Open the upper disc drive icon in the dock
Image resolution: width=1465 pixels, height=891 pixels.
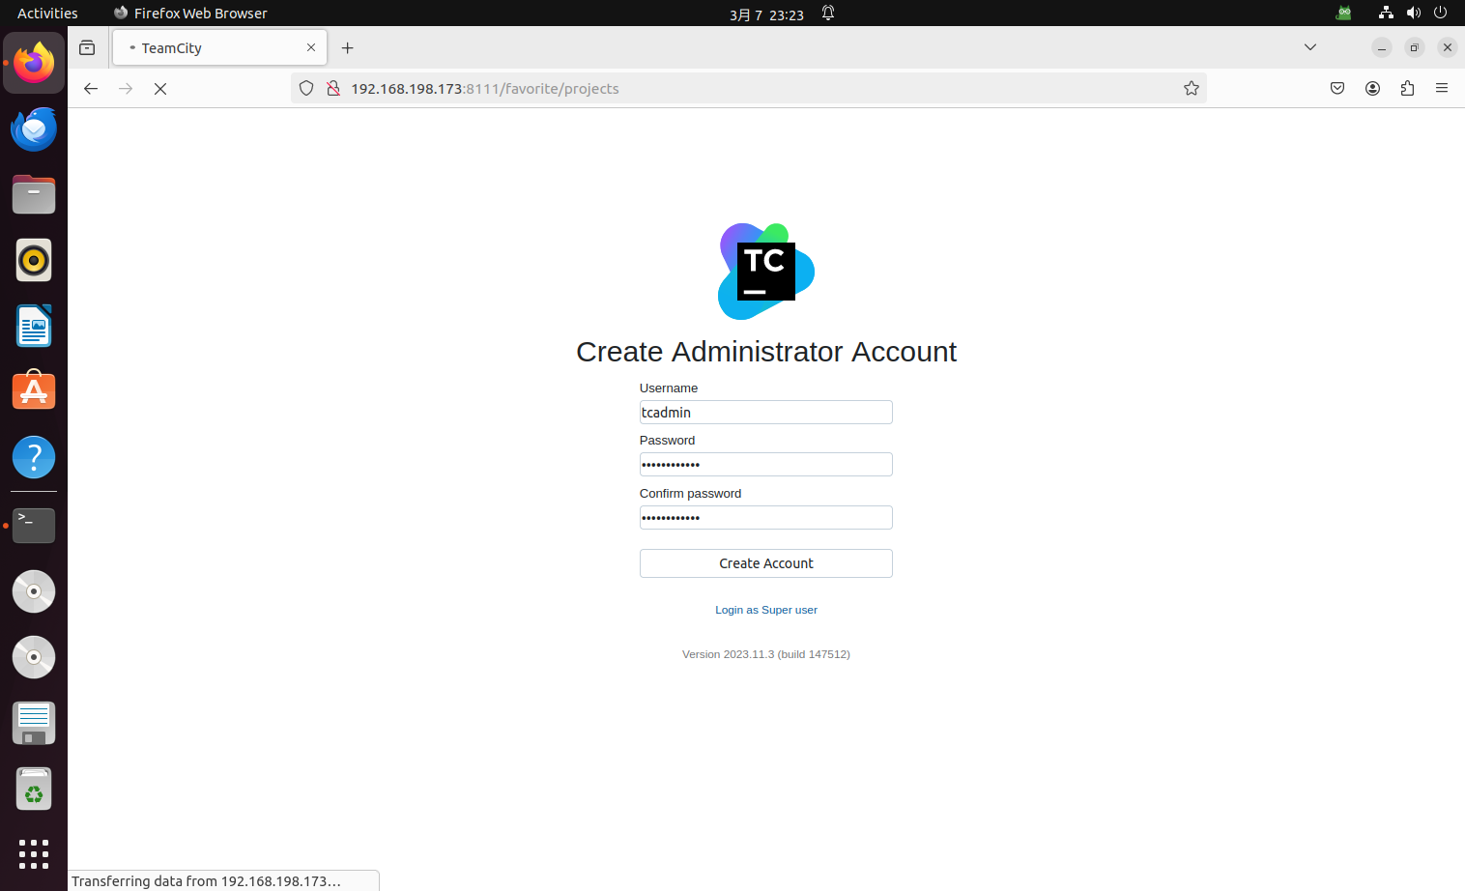pyautogui.click(x=34, y=591)
